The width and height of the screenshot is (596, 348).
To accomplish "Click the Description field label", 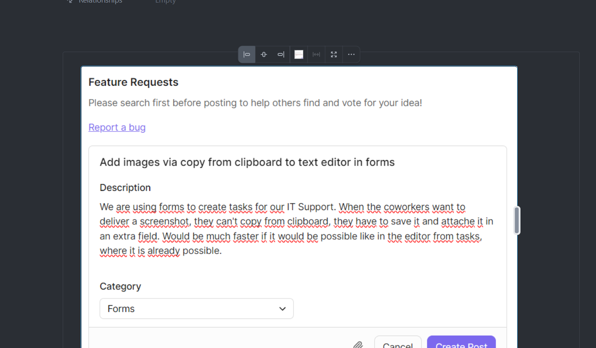I will pos(125,188).
